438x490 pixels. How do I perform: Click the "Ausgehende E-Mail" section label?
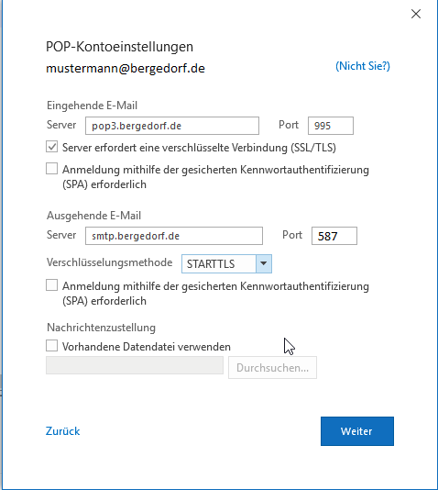pos(93,216)
